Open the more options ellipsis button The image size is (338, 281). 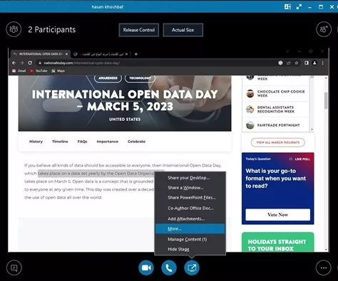pos(324,268)
